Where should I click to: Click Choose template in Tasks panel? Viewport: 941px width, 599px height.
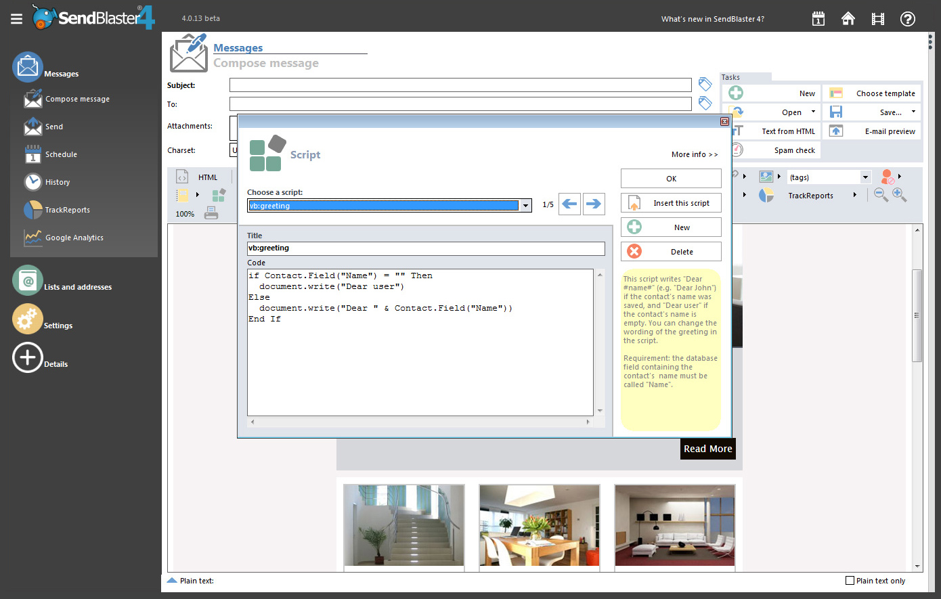coord(872,93)
